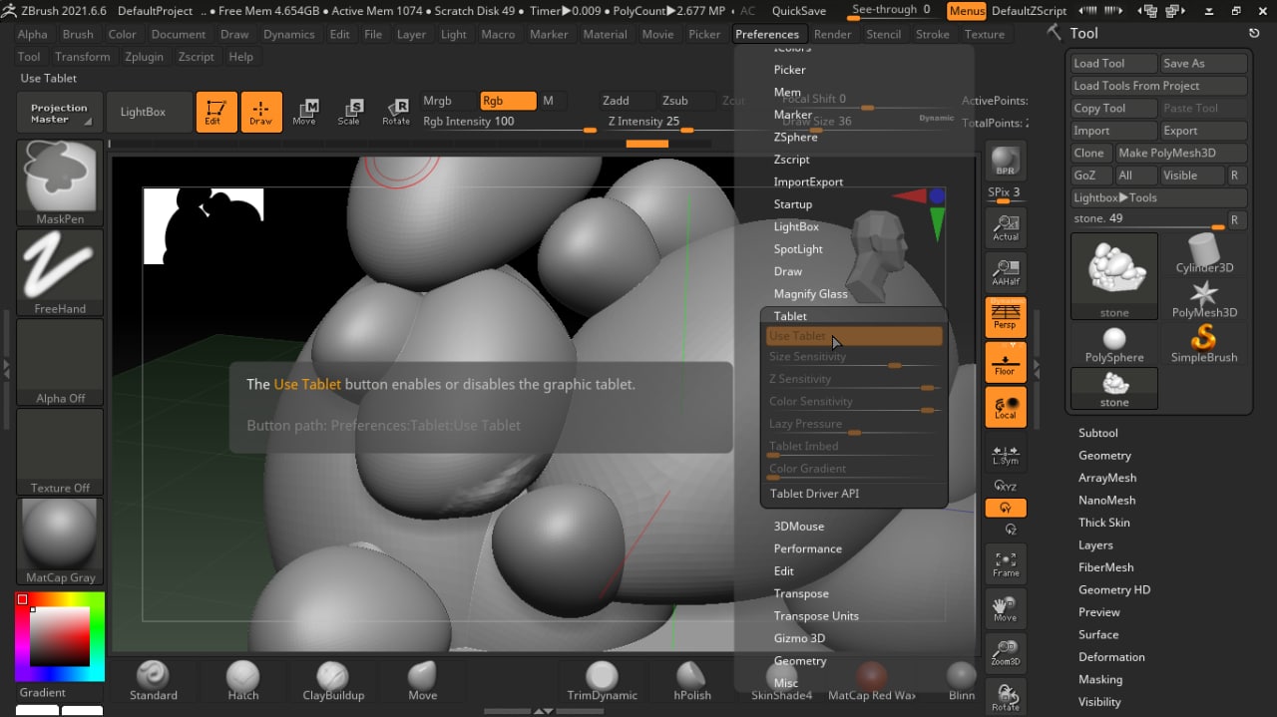Activate the Scale transform icon
The image size is (1277, 717).
tap(349, 112)
